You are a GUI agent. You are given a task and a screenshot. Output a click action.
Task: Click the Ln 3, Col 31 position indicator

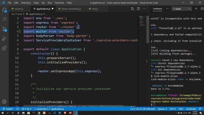pyautogui.click(x=143, y=109)
